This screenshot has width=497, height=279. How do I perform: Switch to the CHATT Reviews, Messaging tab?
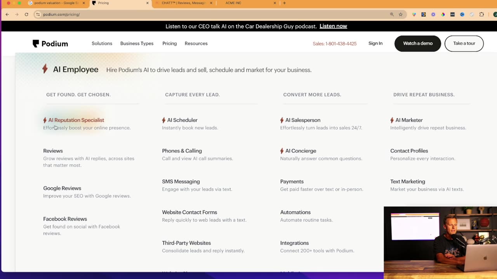[x=184, y=3]
